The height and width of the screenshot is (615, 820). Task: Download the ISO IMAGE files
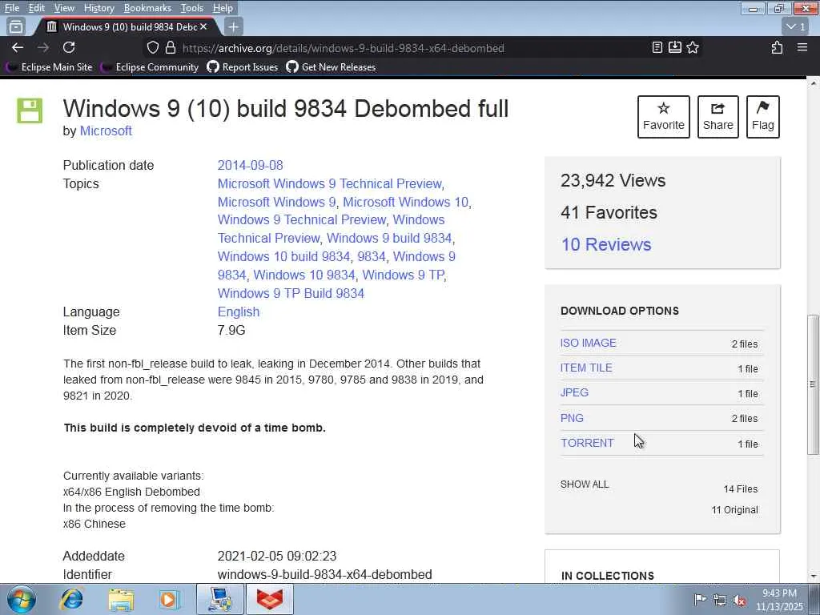coord(589,343)
